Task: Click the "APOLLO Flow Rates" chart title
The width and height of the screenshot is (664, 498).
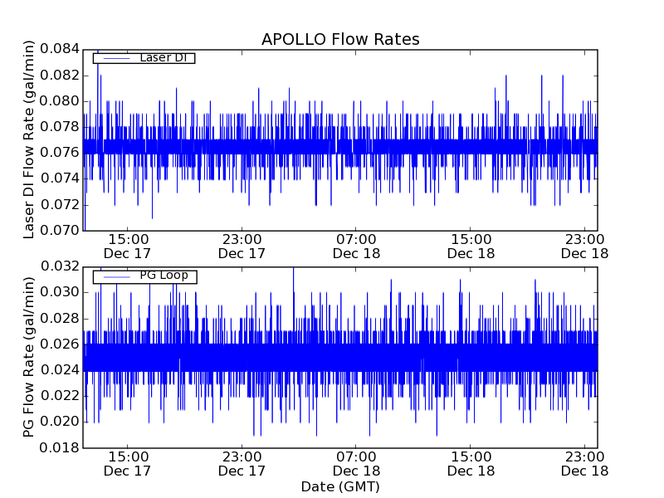Action: 340,39
